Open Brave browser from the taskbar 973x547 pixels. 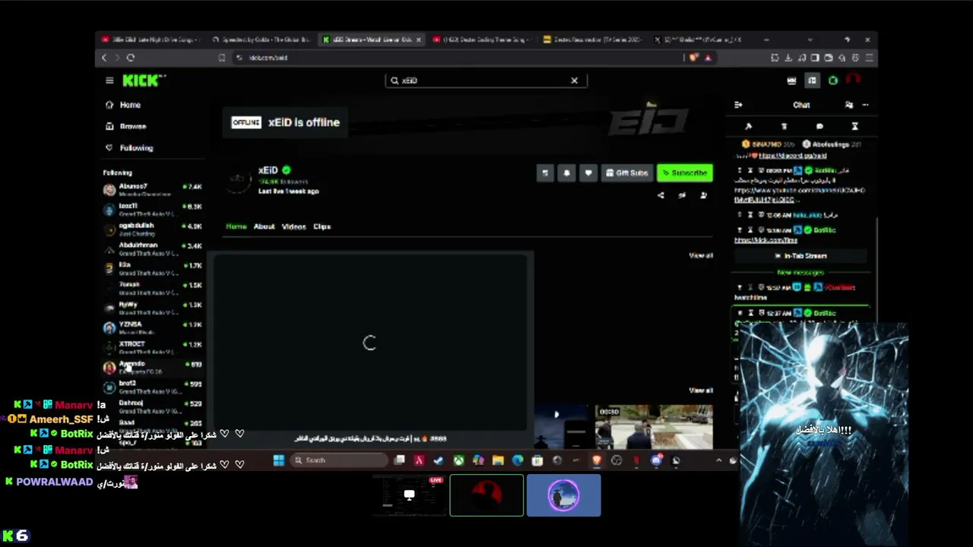pos(597,460)
